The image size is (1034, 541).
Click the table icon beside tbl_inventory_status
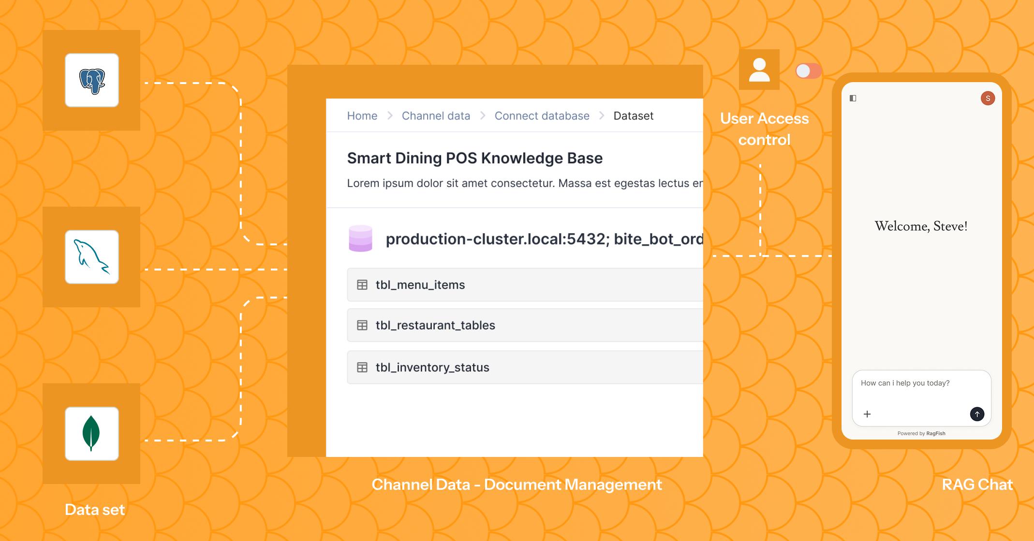pyautogui.click(x=362, y=367)
